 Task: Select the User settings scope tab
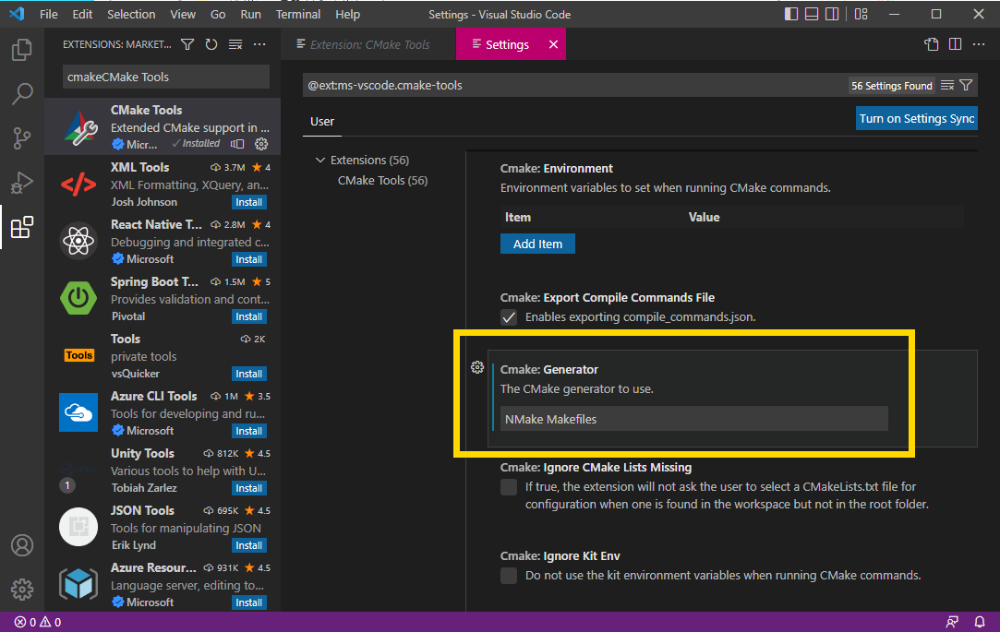pyautogui.click(x=322, y=121)
